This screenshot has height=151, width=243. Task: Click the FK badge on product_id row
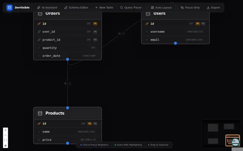tap(95, 40)
